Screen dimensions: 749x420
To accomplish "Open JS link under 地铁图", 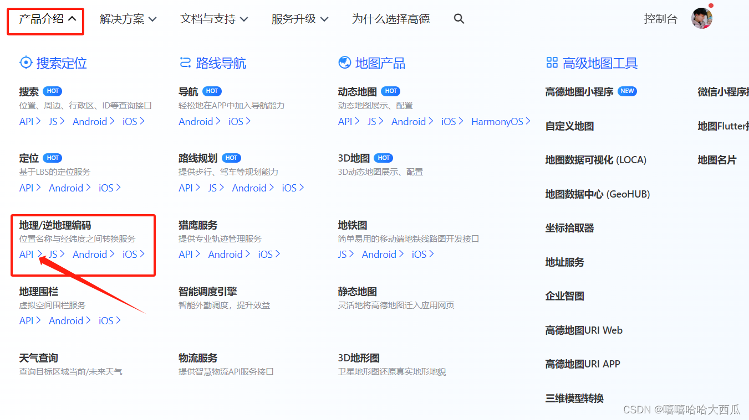I will pyautogui.click(x=347, y=254).
